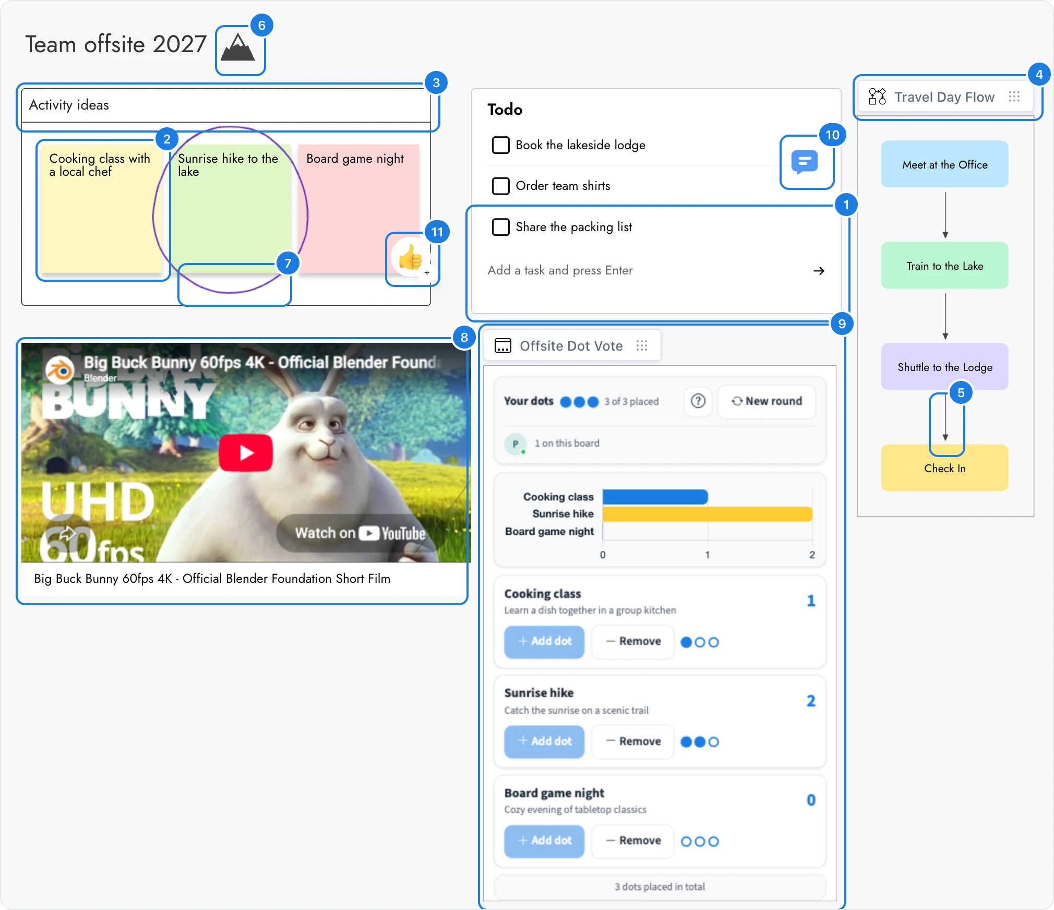This screenshot has width=1054, height=910.
Task: Submit task with the arrow icon
Action: (x=819, y=270)
